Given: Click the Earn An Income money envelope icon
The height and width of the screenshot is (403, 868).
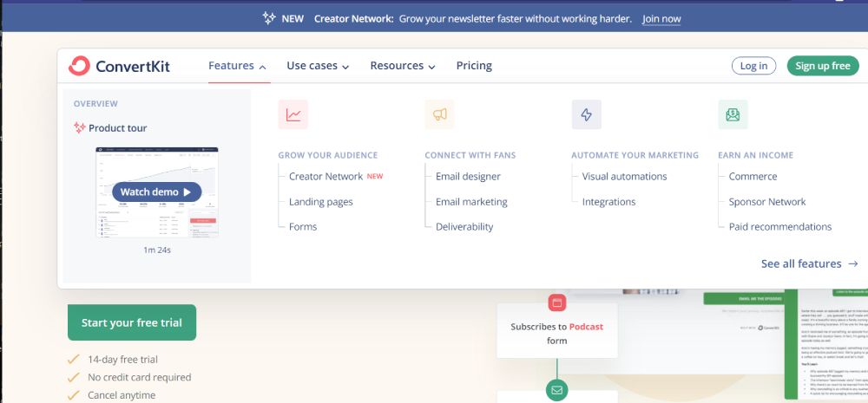Looking at the screenshot, I should [x=733, y=114].
